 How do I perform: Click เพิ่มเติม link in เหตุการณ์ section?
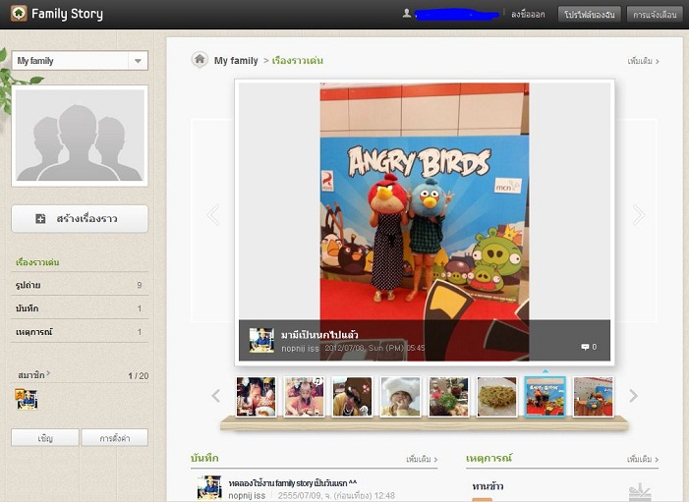click(643, 460)
